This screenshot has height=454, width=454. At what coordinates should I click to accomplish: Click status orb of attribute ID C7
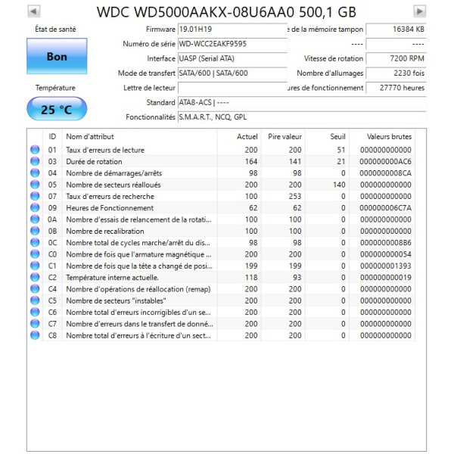(35, 323)
